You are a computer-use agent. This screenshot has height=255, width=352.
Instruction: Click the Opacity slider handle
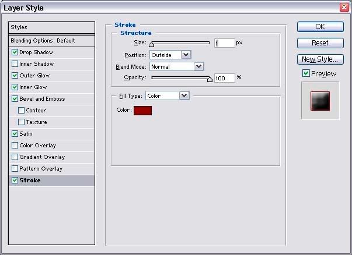(210, 79)
